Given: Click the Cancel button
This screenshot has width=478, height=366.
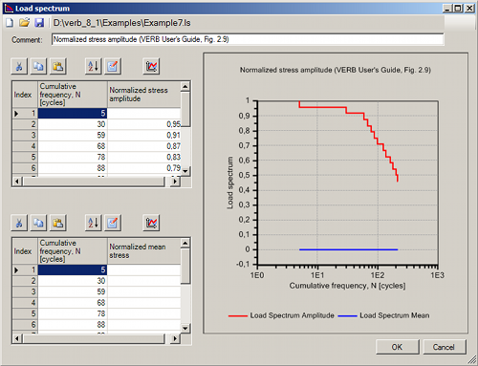Looking at the screenshot, I should (444, 347).
